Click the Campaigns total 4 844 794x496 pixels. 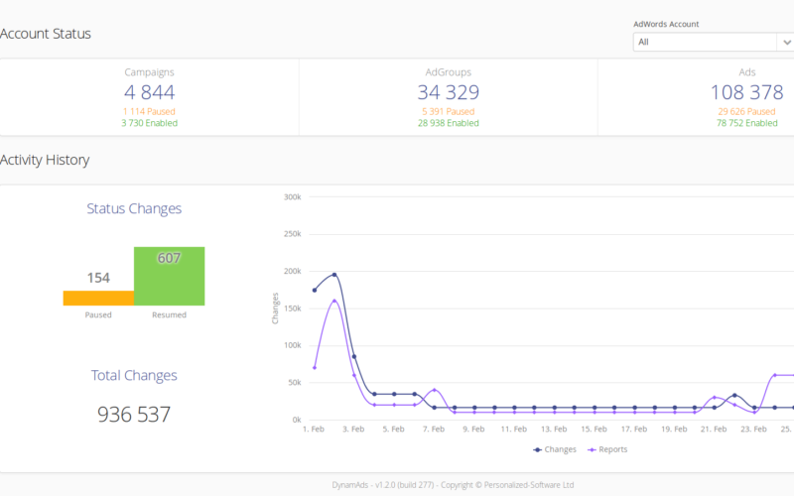tap(150, 92)
